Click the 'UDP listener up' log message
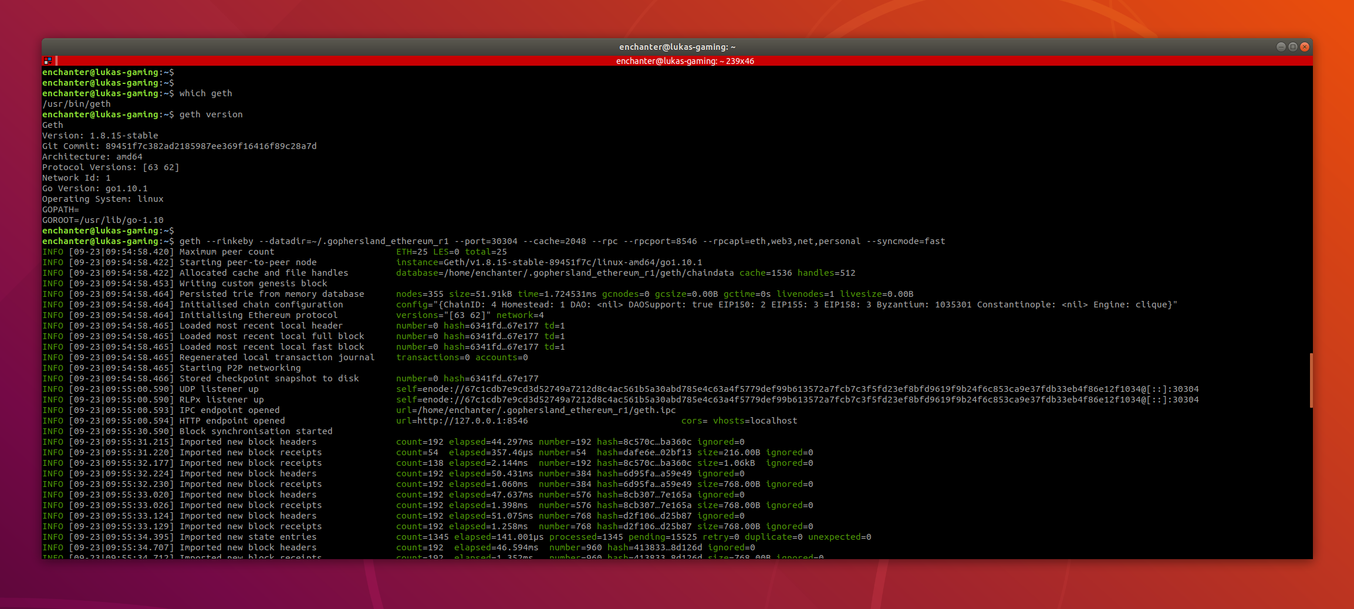 click(219, 389)
